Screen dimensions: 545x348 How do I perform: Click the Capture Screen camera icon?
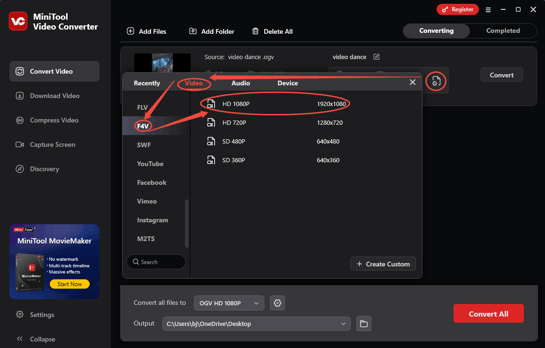tap(20, 144)
